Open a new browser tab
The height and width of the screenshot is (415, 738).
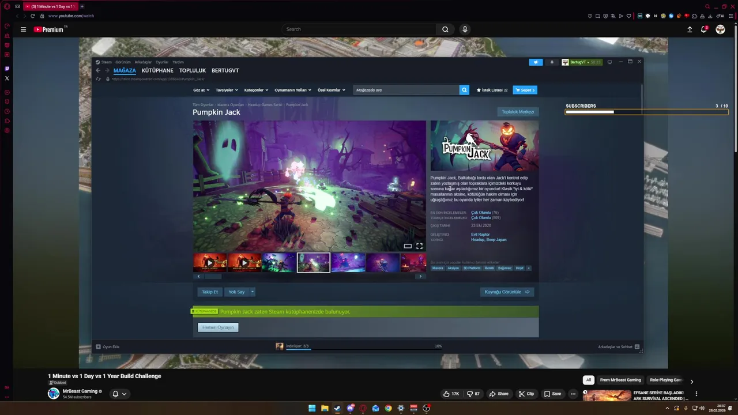[x=81, y=6]
